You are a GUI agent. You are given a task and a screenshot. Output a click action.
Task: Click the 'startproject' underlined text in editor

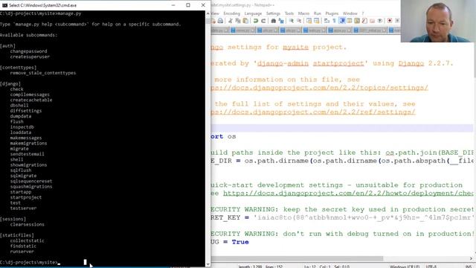(x=338, y=63)
